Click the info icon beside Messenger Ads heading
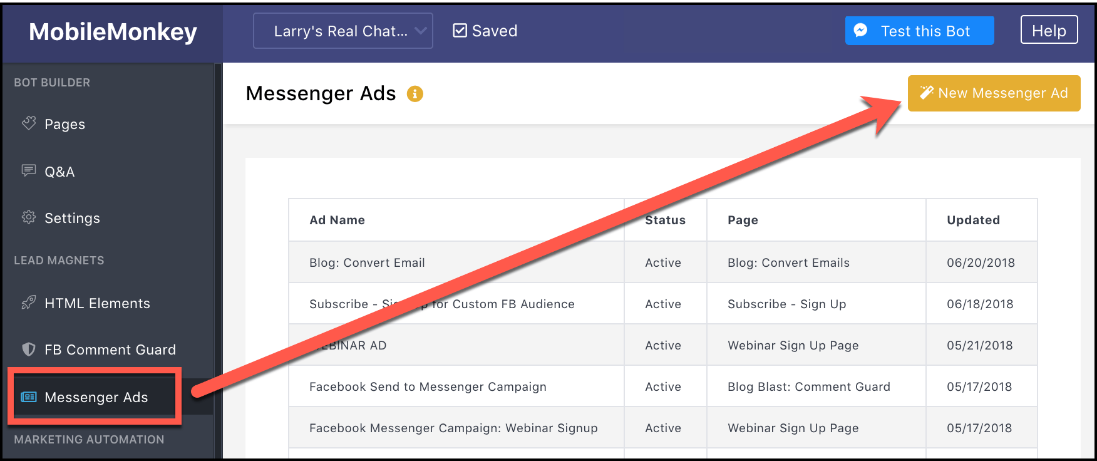The image size is (1097, 461). click(415, 94)
